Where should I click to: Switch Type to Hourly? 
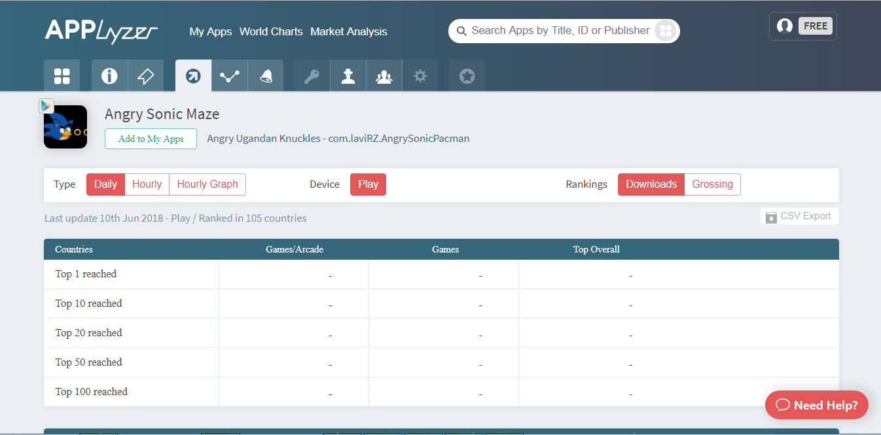147,184
